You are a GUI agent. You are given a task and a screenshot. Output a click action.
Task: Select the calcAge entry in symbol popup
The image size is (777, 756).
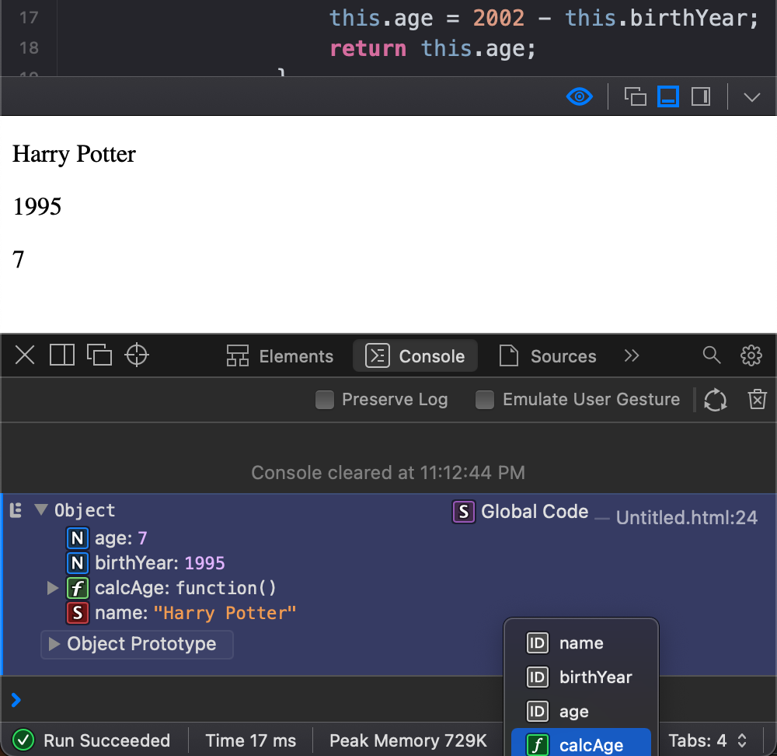tap(580, 743)
